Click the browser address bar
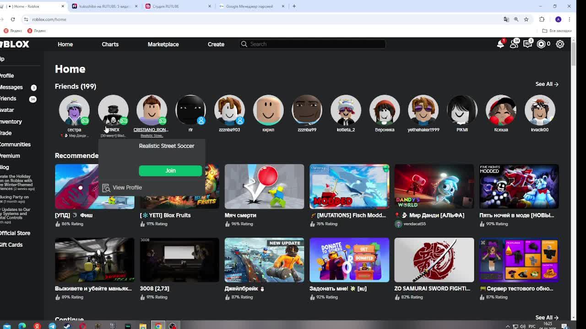 click(261, 19)
